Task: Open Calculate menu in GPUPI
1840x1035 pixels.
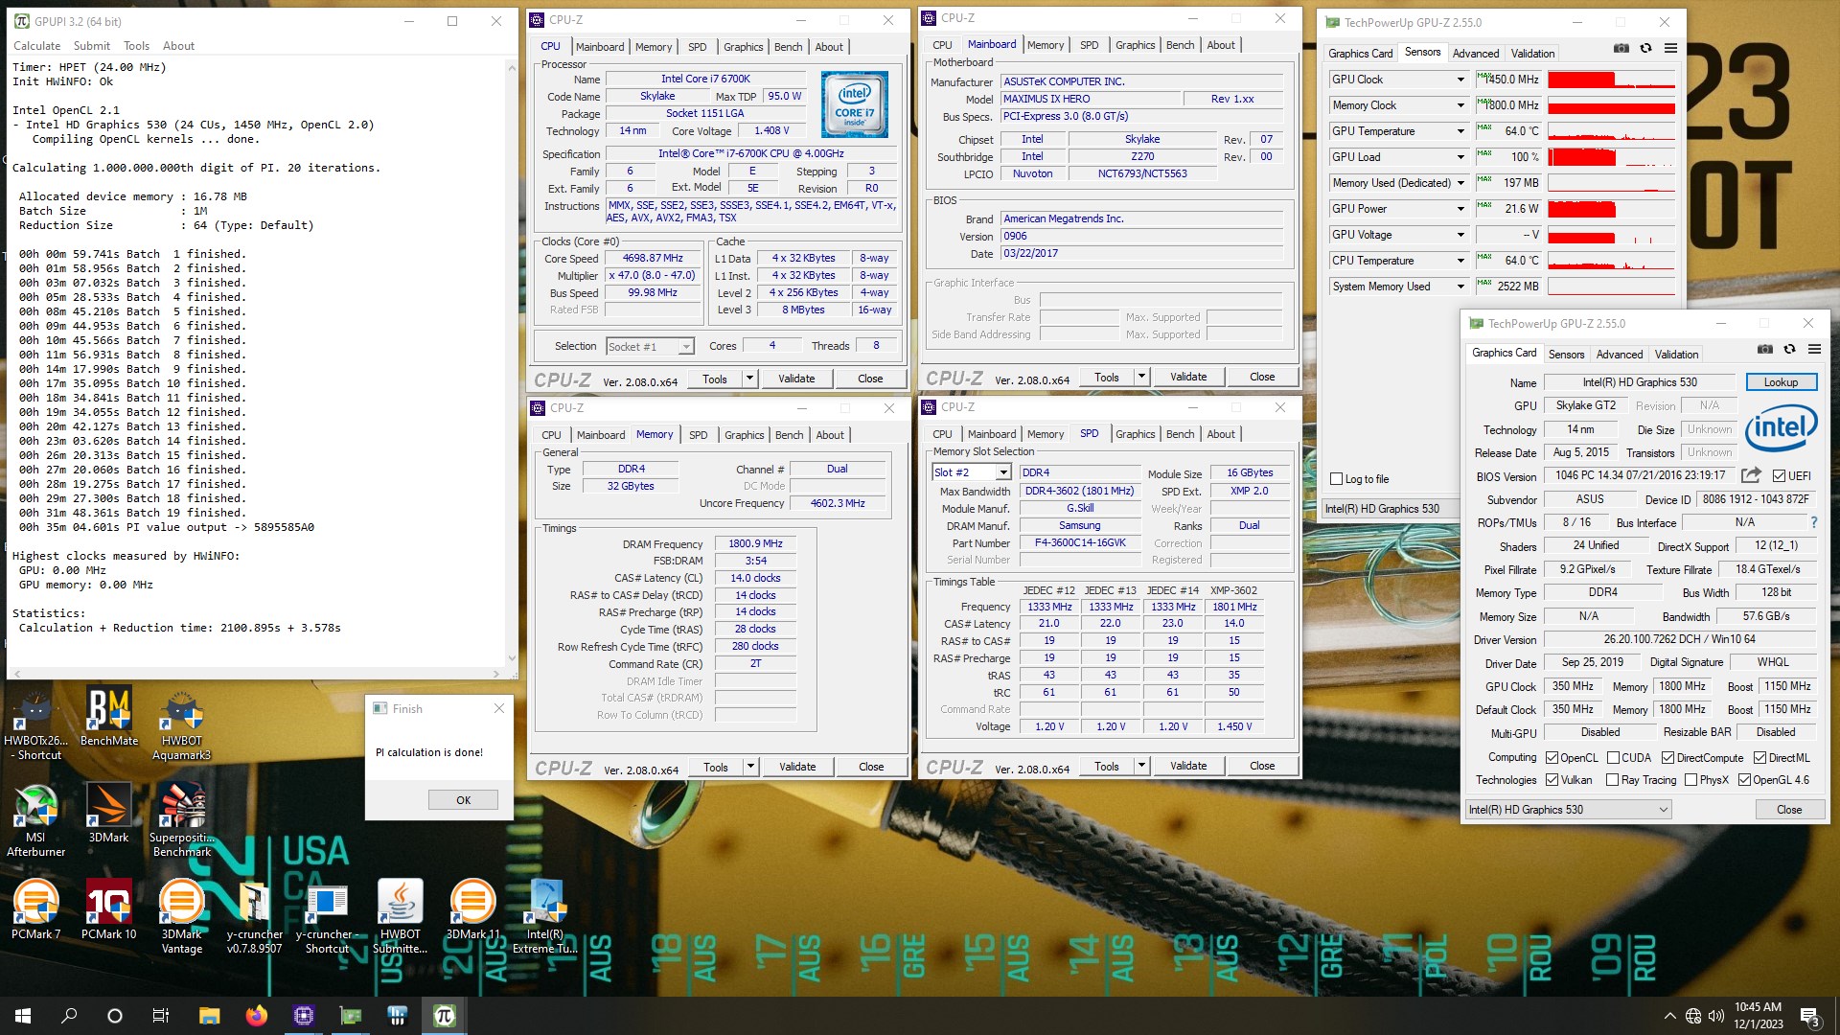Action: 36,45
